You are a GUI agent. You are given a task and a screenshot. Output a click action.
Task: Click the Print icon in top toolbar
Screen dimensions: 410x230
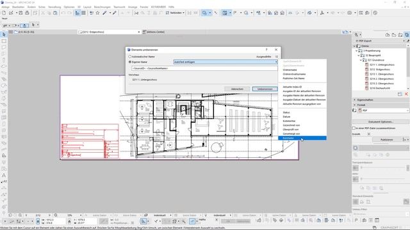27,13
